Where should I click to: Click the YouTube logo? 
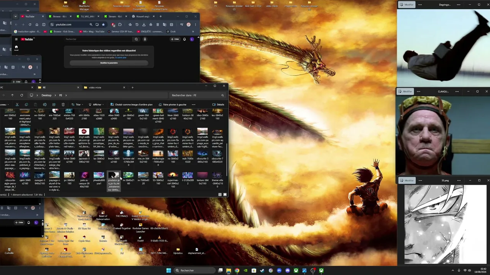coord(27,39)
